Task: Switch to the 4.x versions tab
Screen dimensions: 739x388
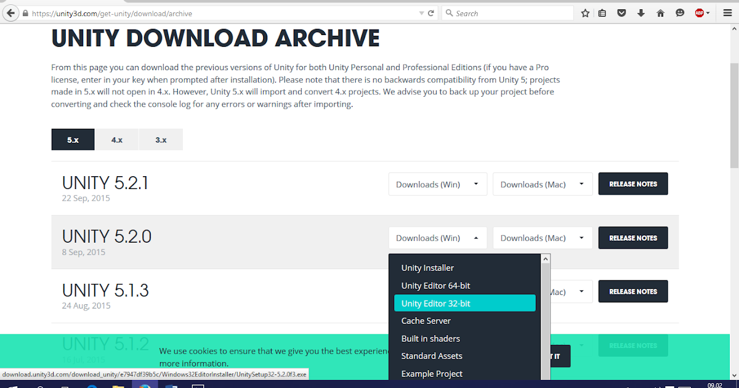Action: [x=117, y=140]
